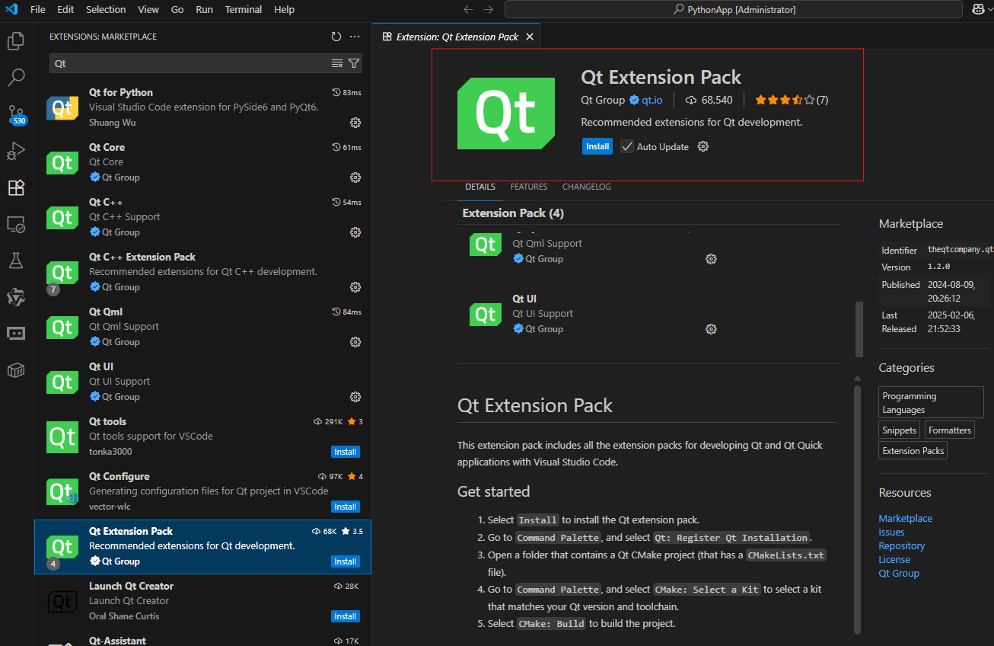Select the Extensions icon in the activity bar
The width and height of the screenshot is (994, 646).
pos(16,187)
